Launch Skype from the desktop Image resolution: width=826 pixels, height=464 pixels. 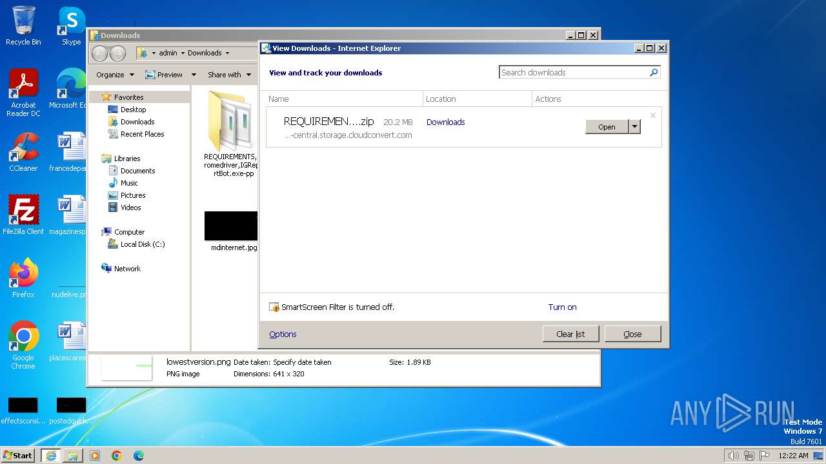(x=71, y=26)
